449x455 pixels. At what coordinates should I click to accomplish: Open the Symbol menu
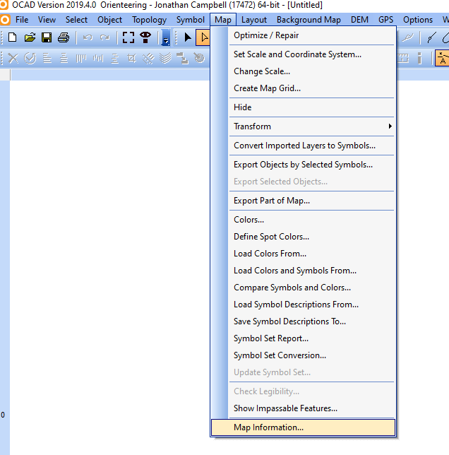191,20
